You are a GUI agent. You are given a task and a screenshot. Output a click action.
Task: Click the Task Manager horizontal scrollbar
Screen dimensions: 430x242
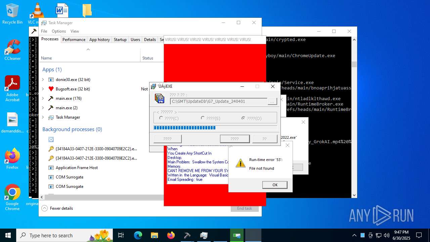(104, 197)
